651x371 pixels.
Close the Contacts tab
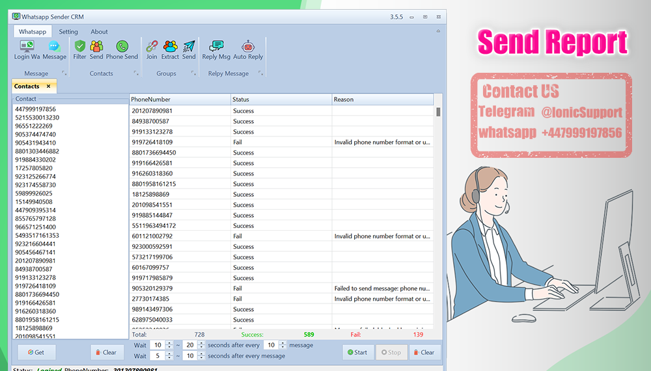click(49, 86)
